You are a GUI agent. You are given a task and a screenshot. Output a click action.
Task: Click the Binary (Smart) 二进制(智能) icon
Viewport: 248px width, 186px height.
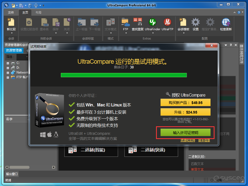(73, 150)
